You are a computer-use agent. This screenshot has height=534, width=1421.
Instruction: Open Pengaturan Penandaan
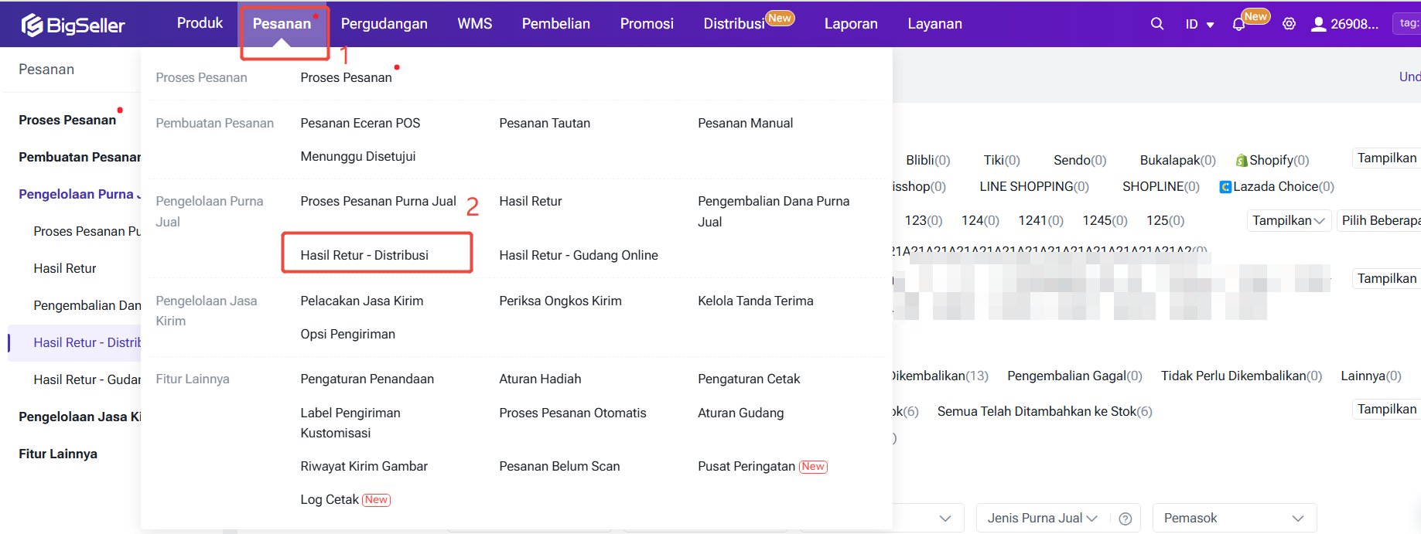367,379
